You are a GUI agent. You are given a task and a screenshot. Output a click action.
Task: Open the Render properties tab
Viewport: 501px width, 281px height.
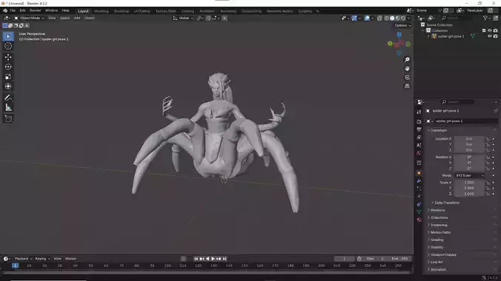(419, 121)
